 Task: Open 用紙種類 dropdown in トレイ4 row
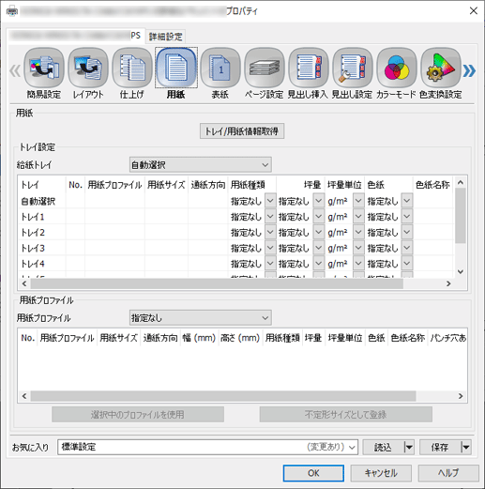pyautogui.click(x=270, y=264)
